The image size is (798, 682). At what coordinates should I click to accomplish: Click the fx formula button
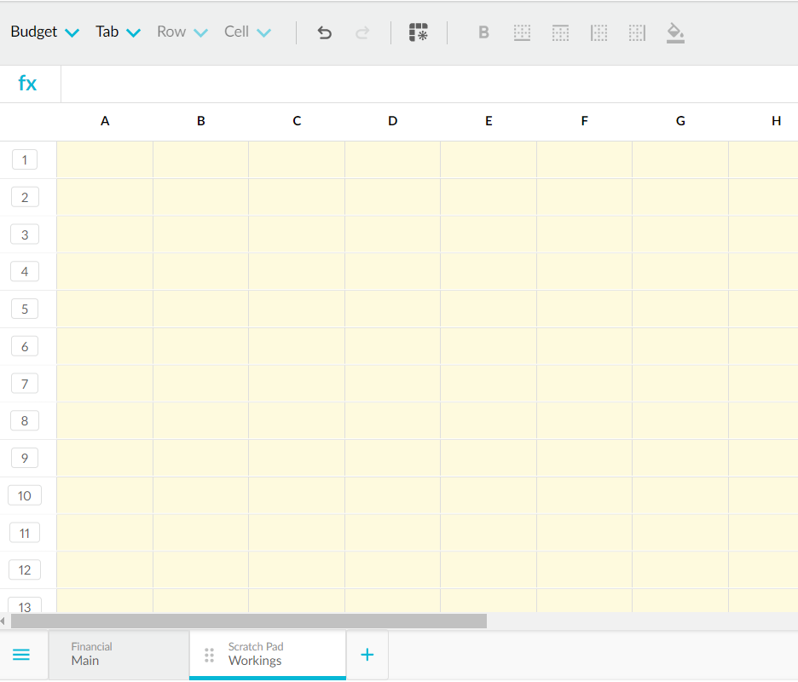click(x=28, y=84)
